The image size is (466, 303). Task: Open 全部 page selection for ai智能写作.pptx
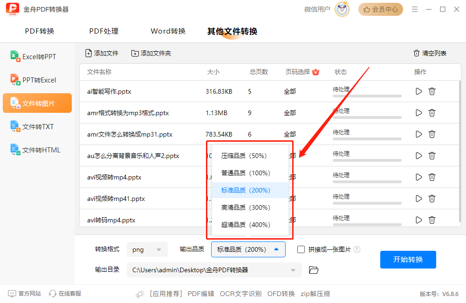coord(289,91)
